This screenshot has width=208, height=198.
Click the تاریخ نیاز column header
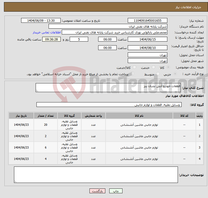point(21,116)
